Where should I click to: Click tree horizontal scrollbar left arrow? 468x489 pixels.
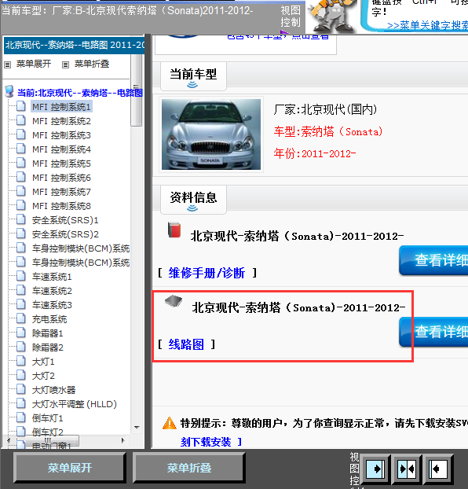[x=9, y=440]
